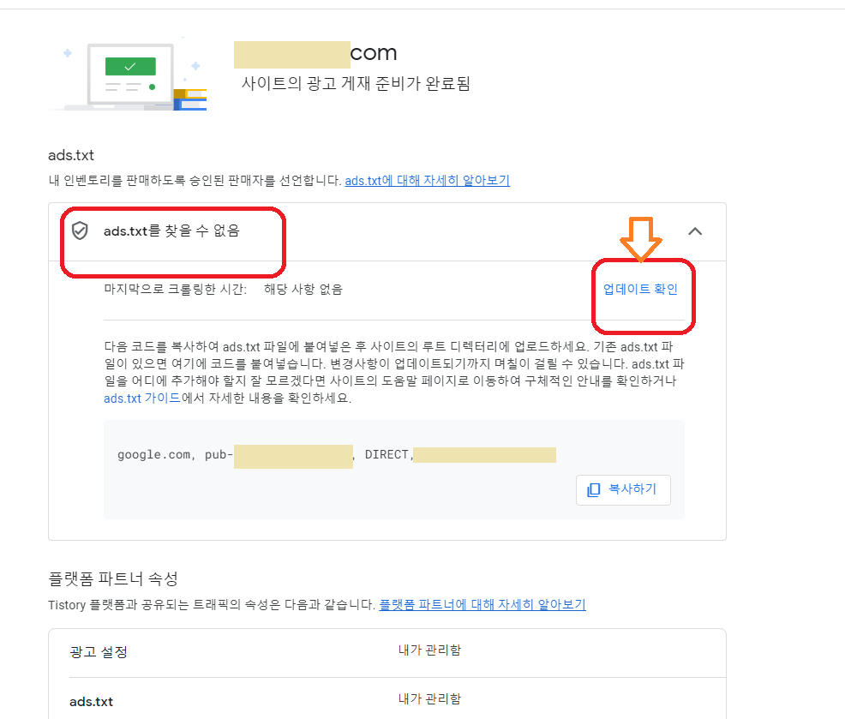Click the 복사하기 button

(623, 489)
